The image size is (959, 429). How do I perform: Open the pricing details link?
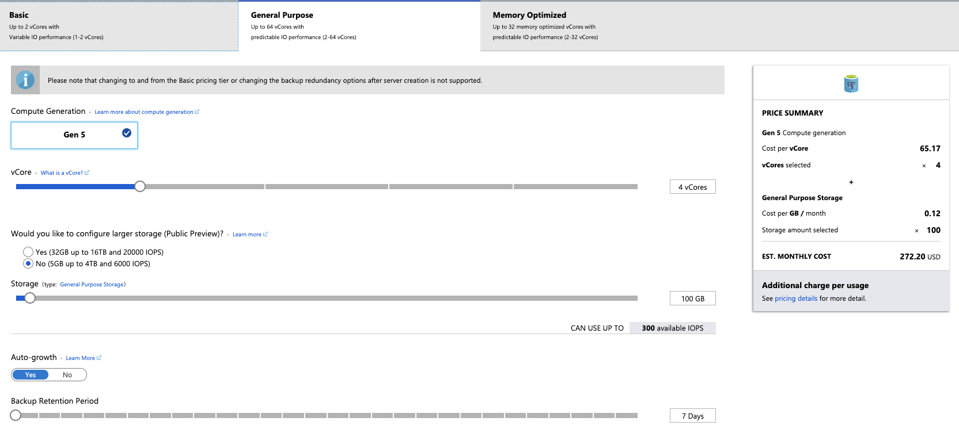tap(796, 298)
